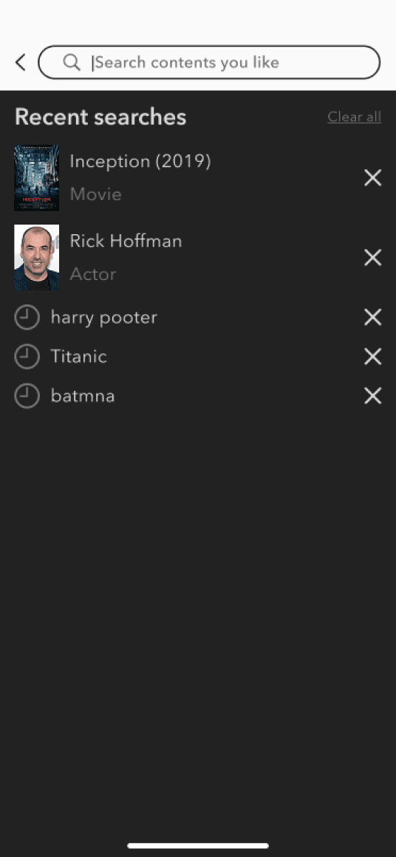This screenshot has height=857, width=396.
Task: Select the Rick Hoffman name text
Action: click(x=126, y=241)
